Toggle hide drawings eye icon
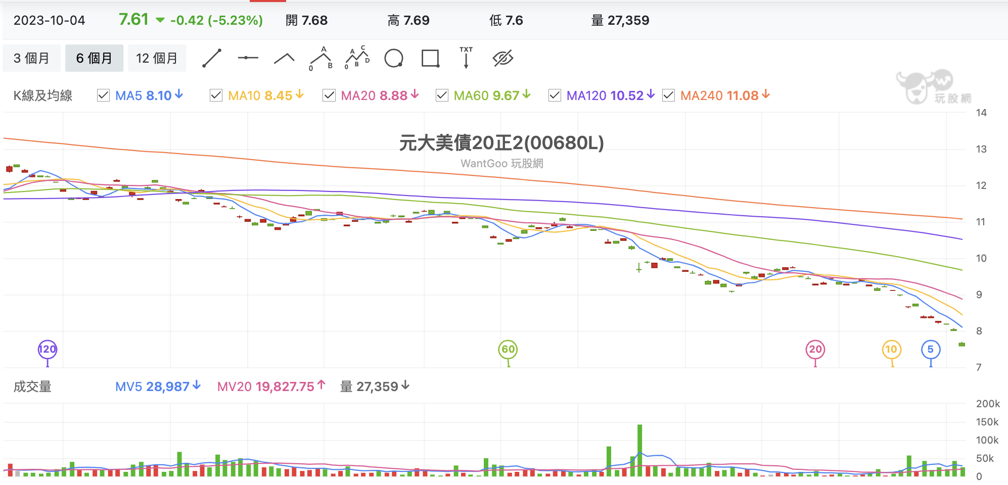Viewport: 1008px width, 485px height. click(503, 58)
